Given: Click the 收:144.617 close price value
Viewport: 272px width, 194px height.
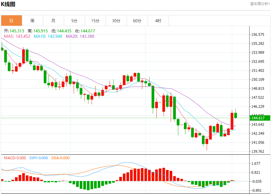Looking at the screenshot, I should (85, 31).
